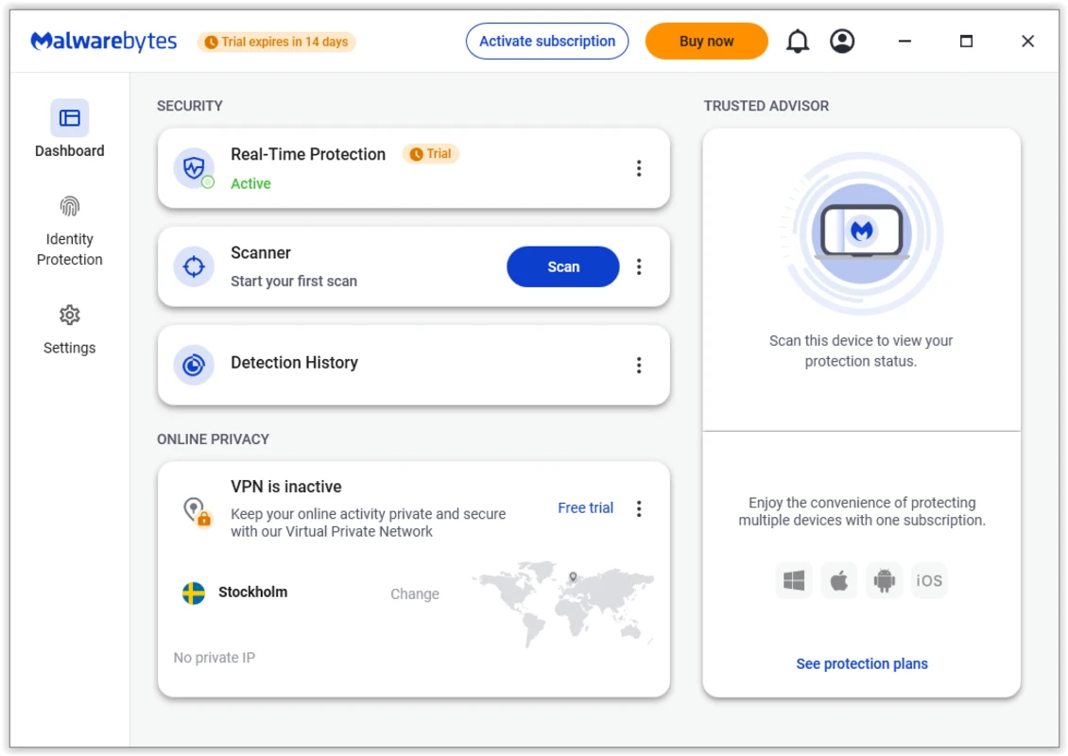Start a scan with the Scan button
The image size is (1068, 756).
(x=562, y=266)
